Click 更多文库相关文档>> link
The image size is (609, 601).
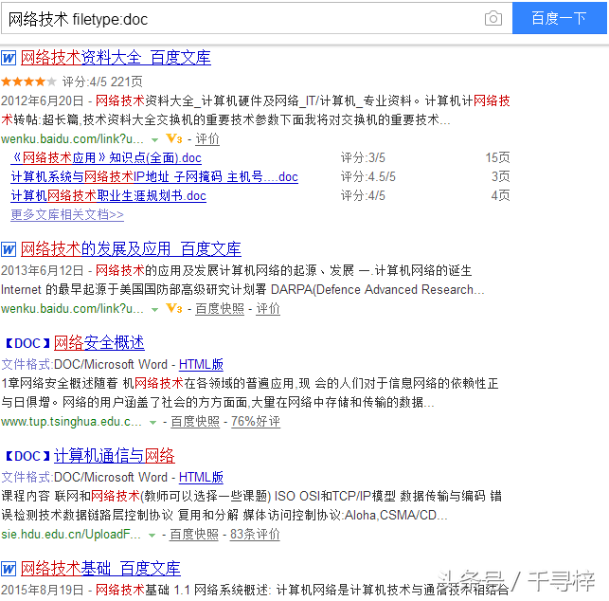click(x=67, y=214)
